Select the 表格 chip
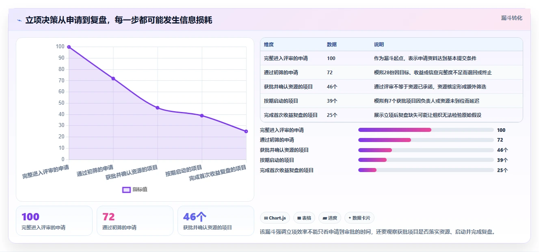539x252 pixels. click(304, 218)
